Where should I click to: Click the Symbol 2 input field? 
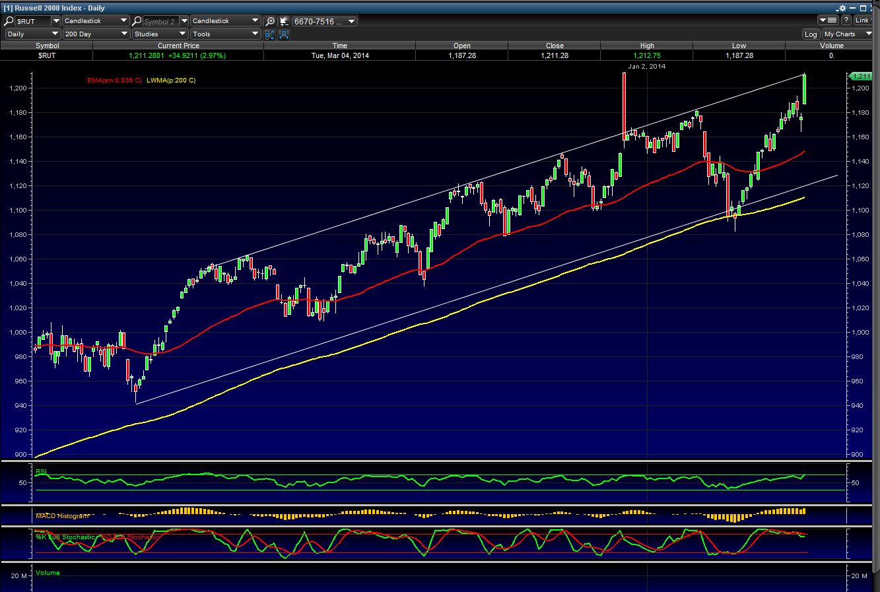coord(160,21)
